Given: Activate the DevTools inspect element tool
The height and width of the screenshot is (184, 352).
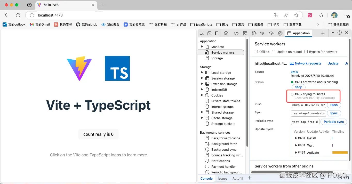Looking at the screenshot, I should coord(202,33).
